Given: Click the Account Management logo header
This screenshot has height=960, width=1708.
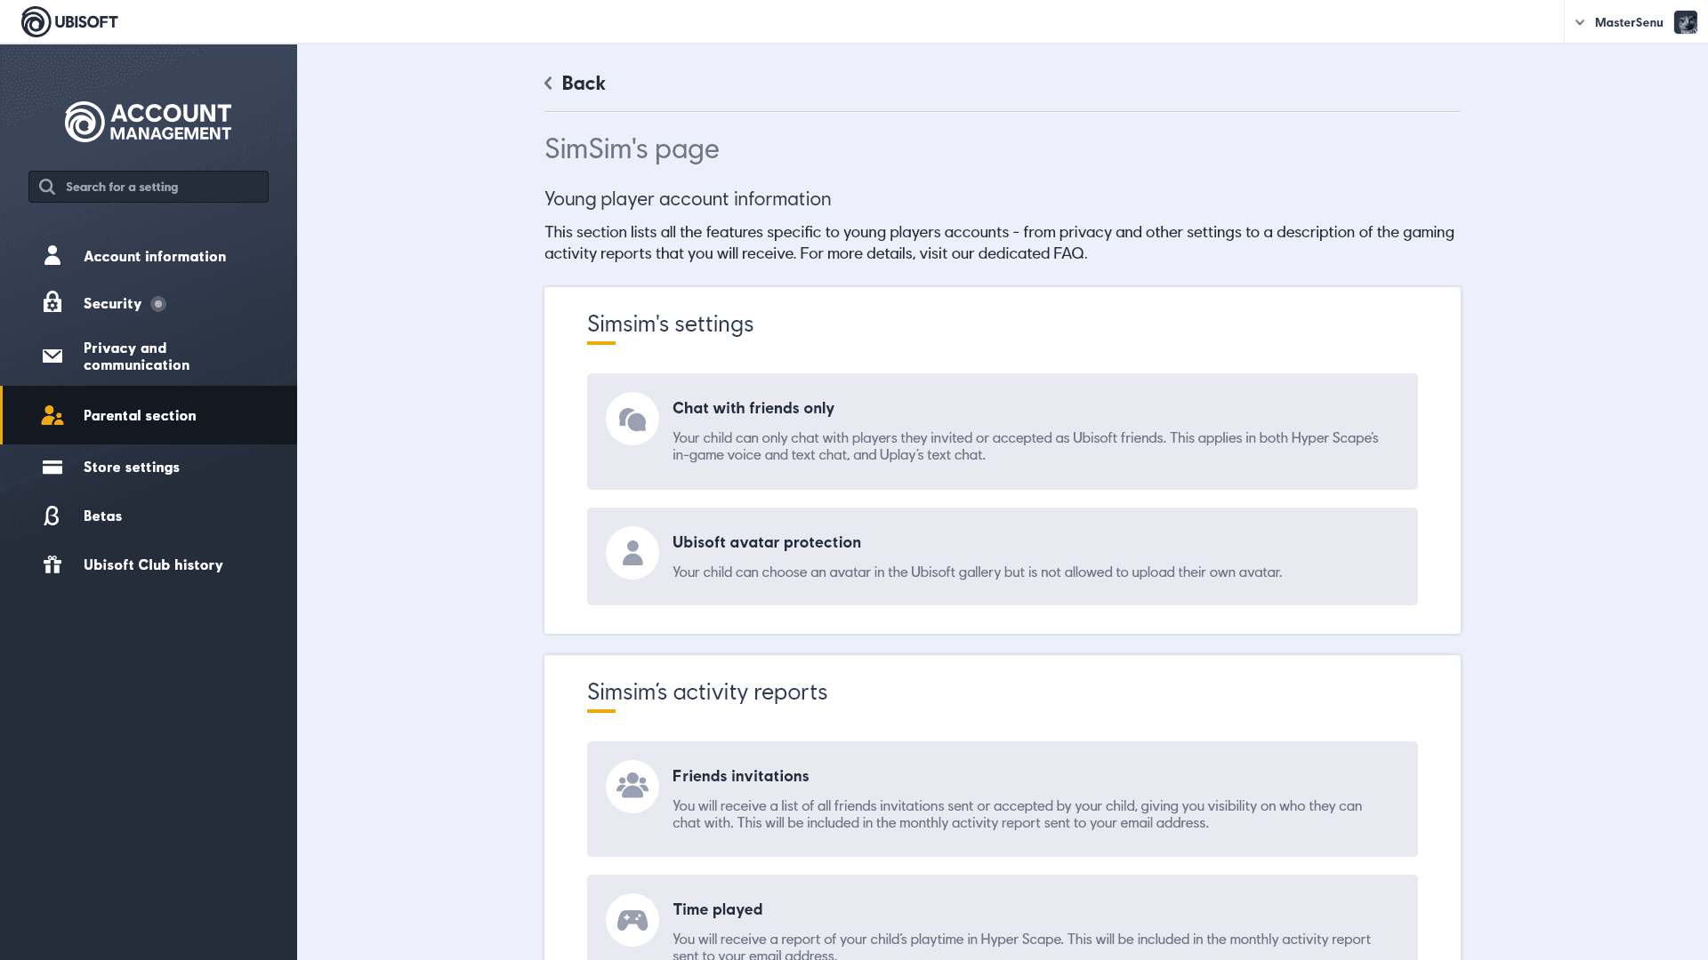Looking at the screenshot, I should click(x=147, y=121).
